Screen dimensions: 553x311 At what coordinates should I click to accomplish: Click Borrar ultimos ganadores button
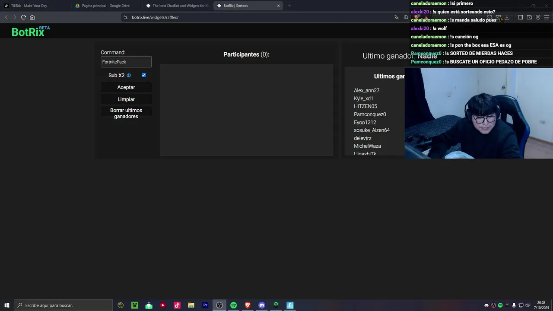point(126,113)
